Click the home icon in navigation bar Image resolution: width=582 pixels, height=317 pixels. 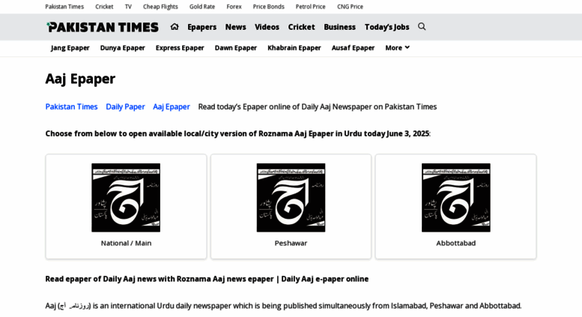(175, 27)
